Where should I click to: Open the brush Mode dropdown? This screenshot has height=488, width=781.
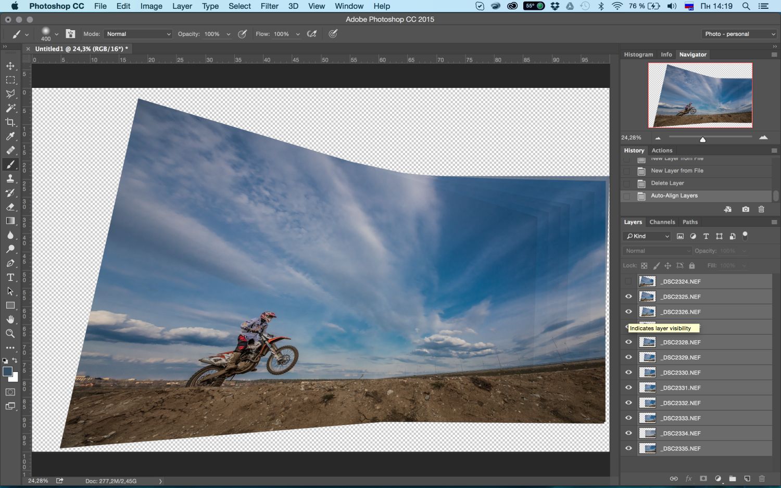coord(138,34)
